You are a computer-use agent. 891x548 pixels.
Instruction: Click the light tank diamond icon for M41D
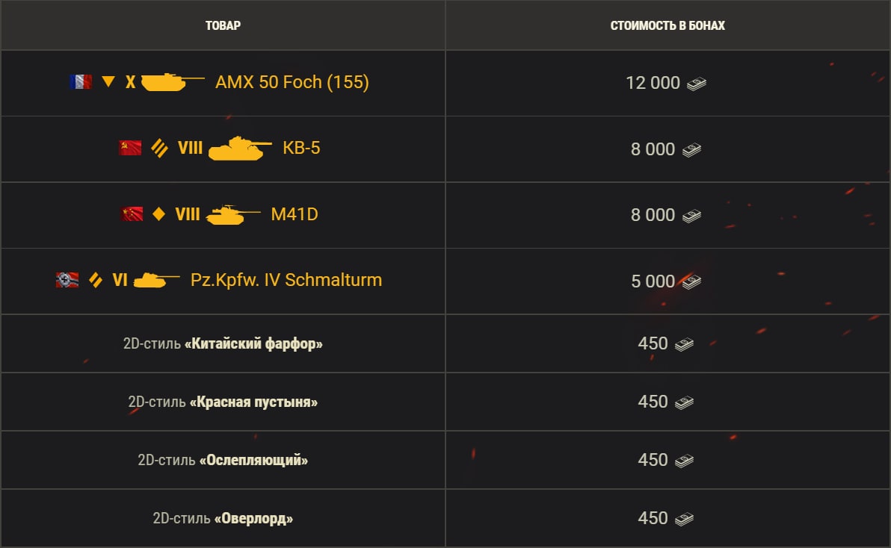click(x=158, y=214)
